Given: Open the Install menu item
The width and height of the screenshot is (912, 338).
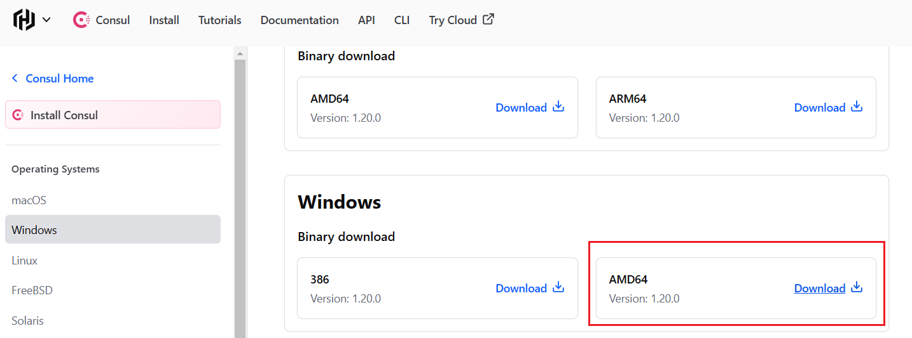Looking at the screenshot, I should (164, 20).
